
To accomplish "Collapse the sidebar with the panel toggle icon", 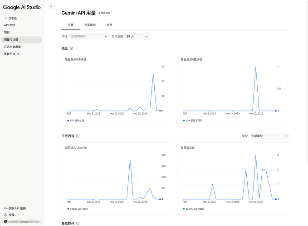I will click(51, 6).
